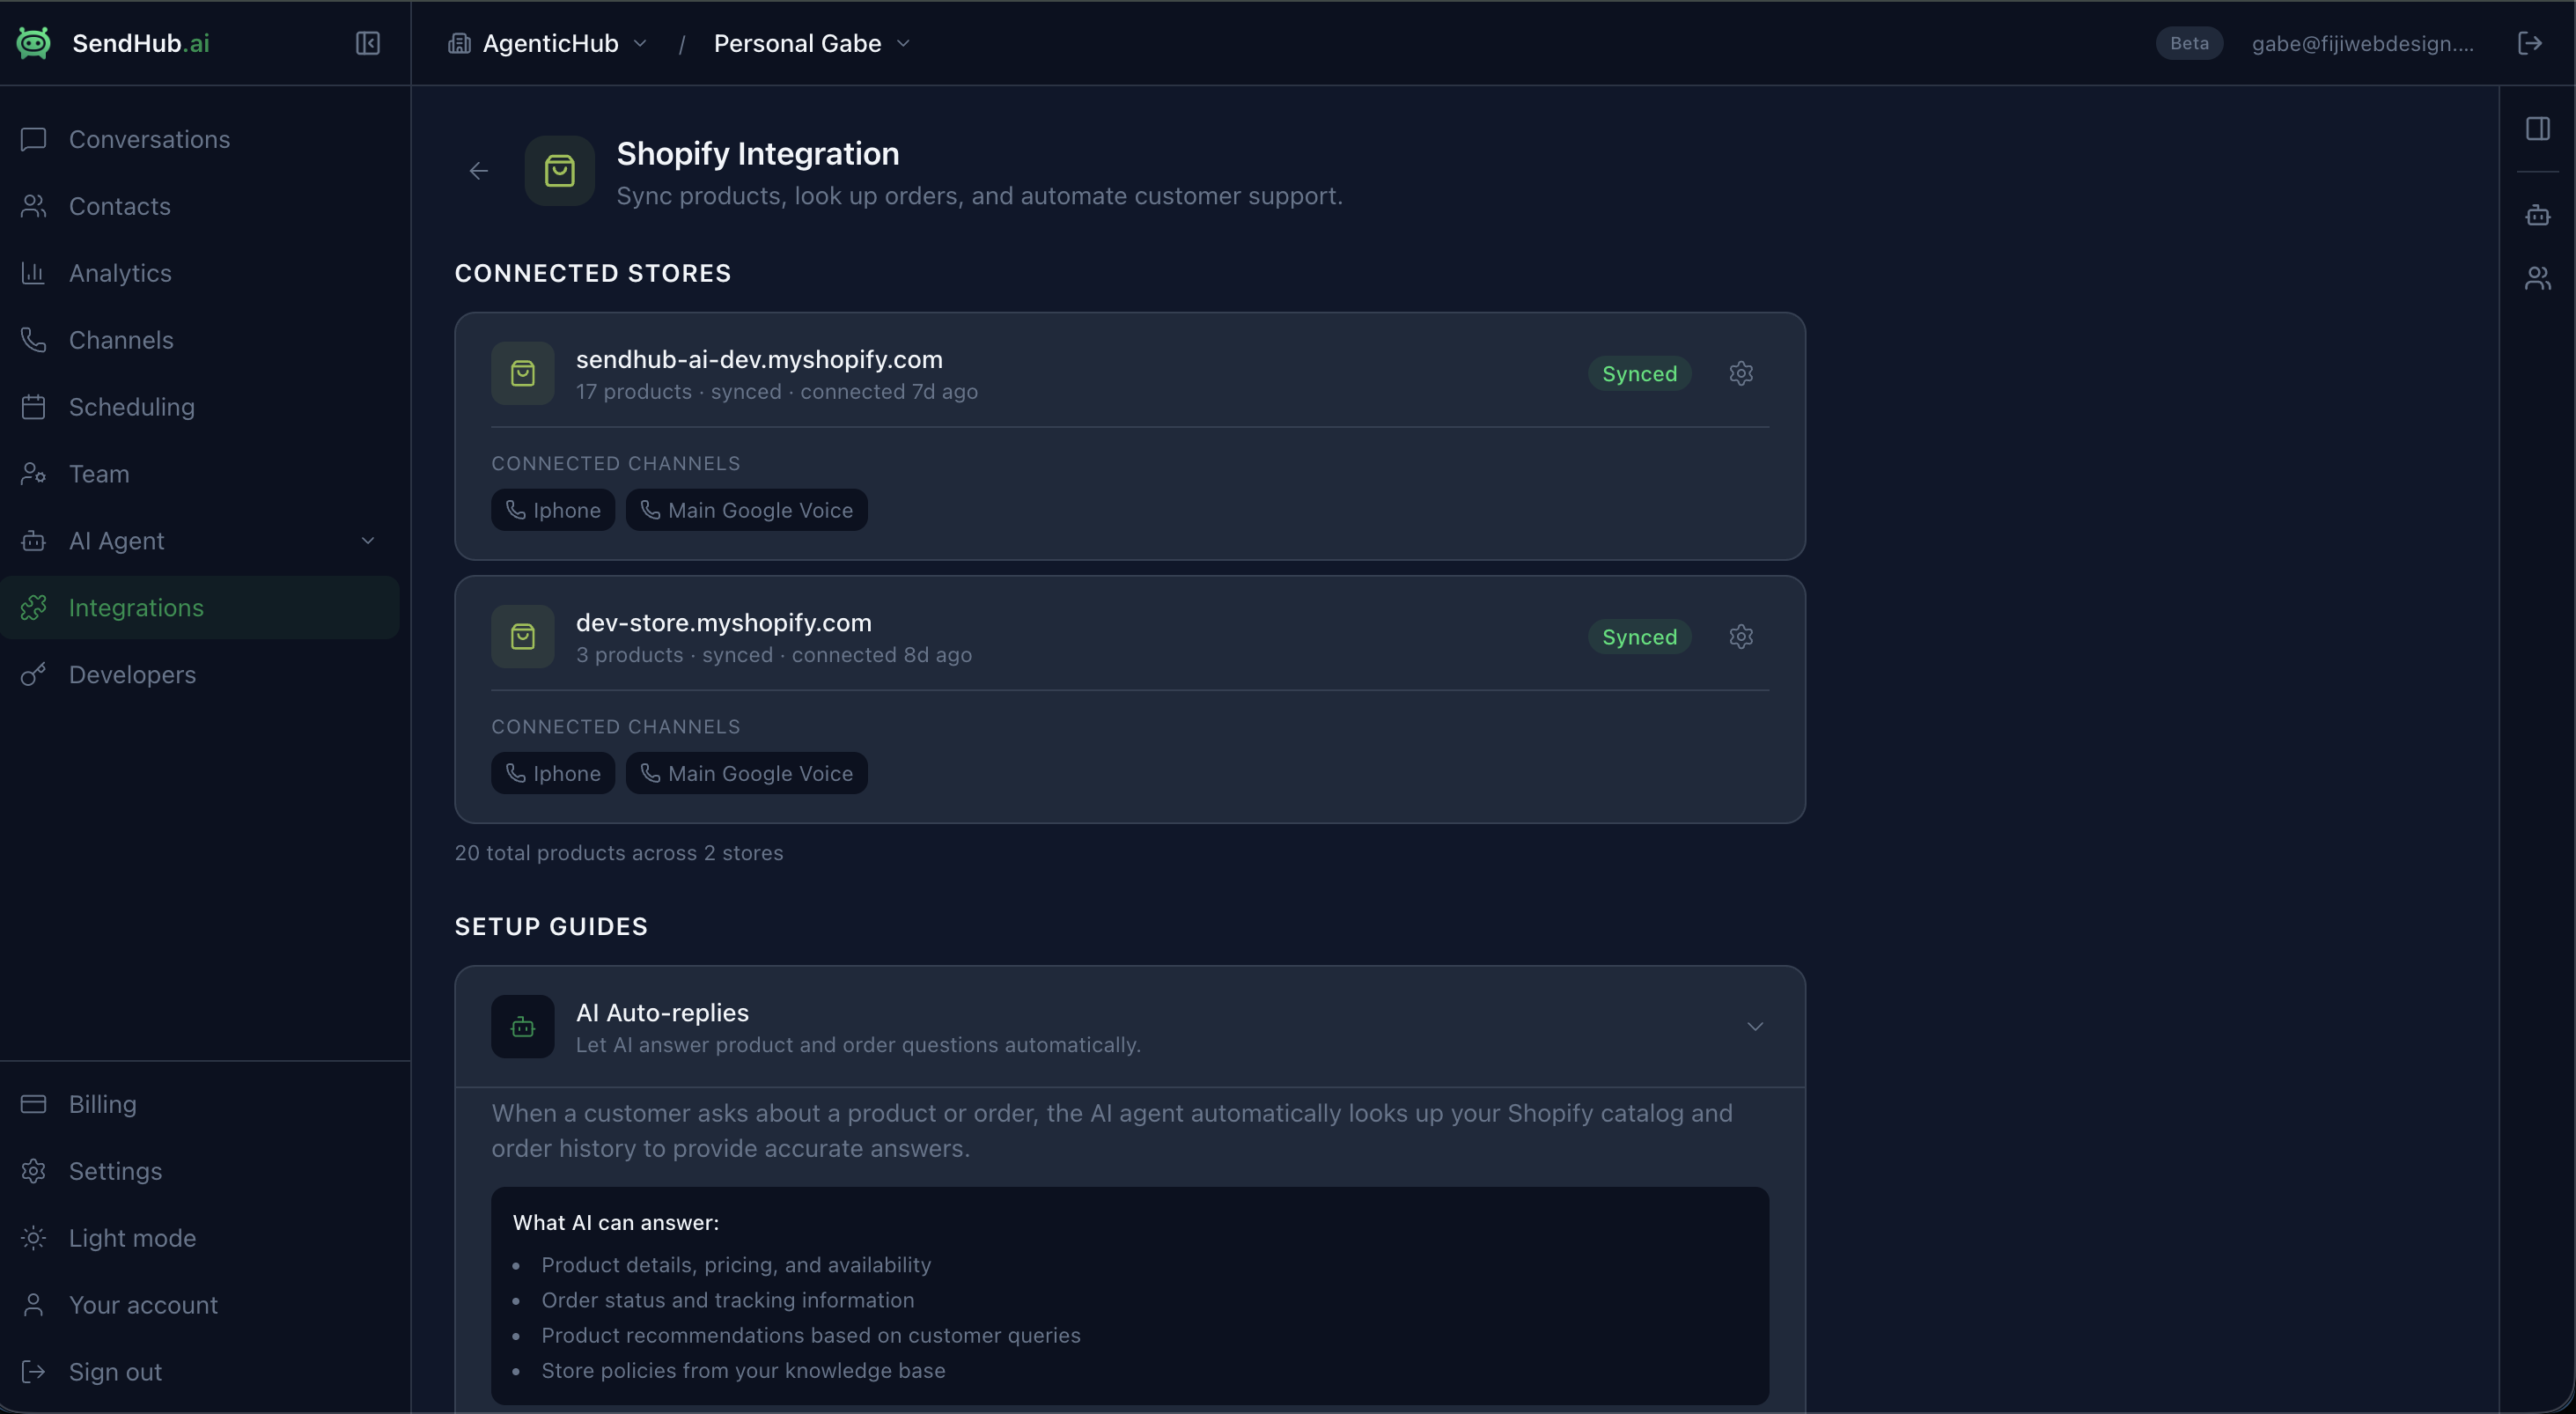Click Synced badge for dev-store
This screenshot has height=1414, width=2576.
pos(1639,636)
